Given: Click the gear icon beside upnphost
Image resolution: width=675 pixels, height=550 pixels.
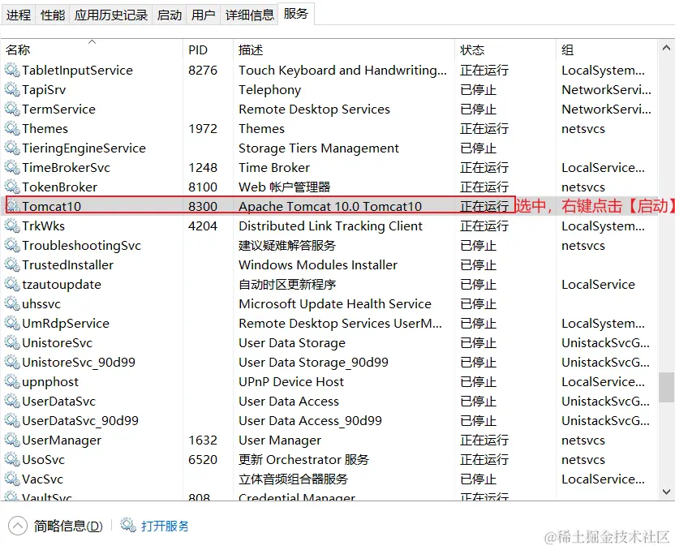Looking at the screenshot, I should pyautogui.click(x=12, y=382).
